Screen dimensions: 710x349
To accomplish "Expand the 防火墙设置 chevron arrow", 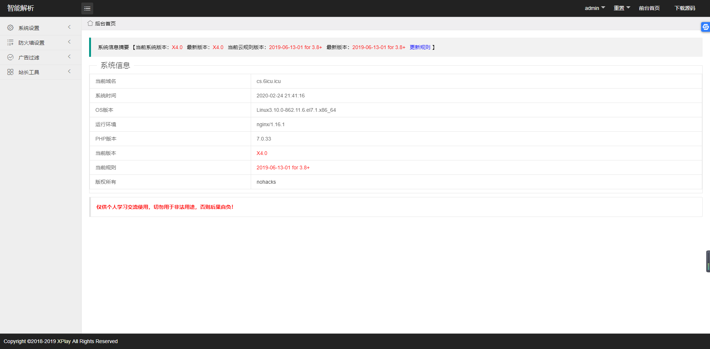I will [69, 42].
